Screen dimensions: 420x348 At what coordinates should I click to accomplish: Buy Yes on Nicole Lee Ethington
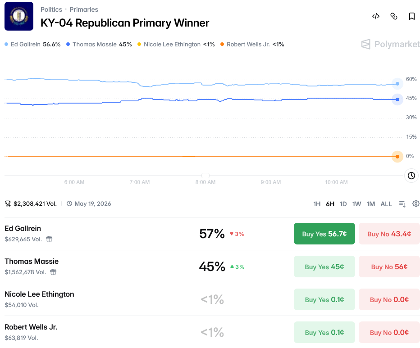pos(324,299)
